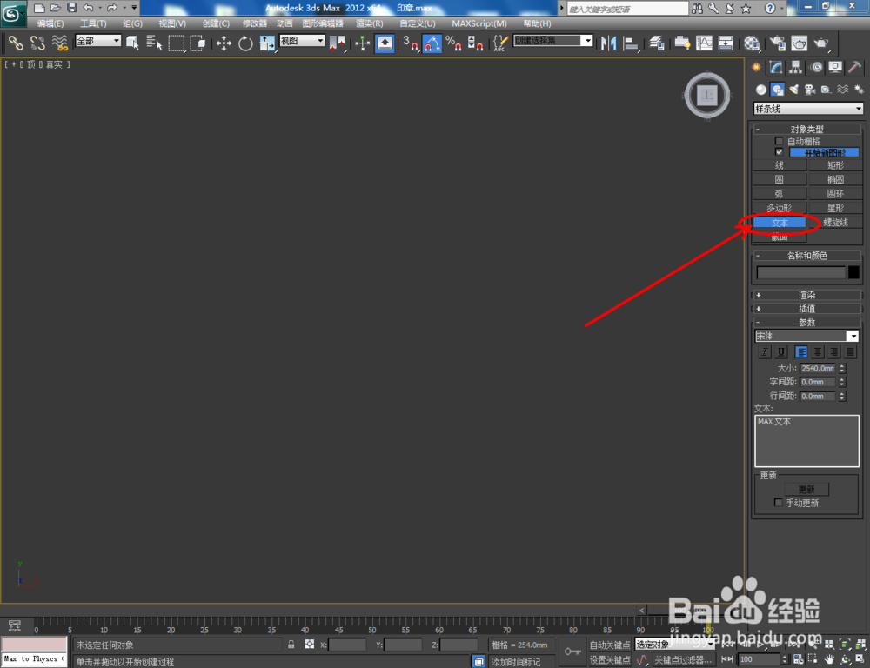The width and height of the screenshot is (870, 668).
Task: Click Select and Manipulate icon
Action: pyautogui.click(x=362, y=43)
